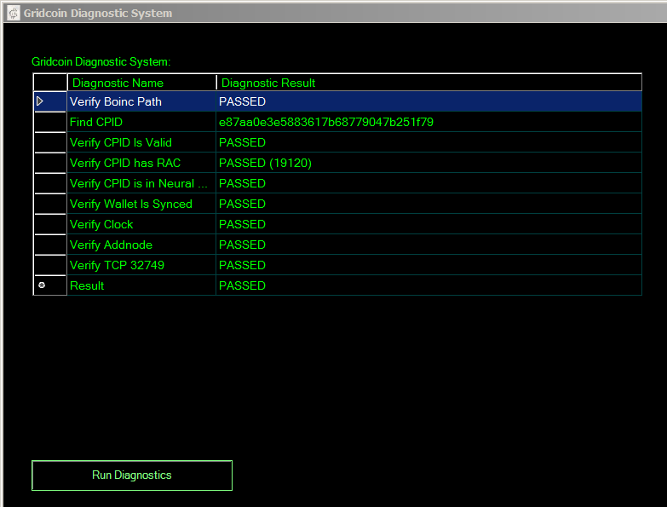This screenshot has width=667, height=507.
Task: Select the truncated Verify CPID is in Neural cell
Action: (x=141, y=183)
